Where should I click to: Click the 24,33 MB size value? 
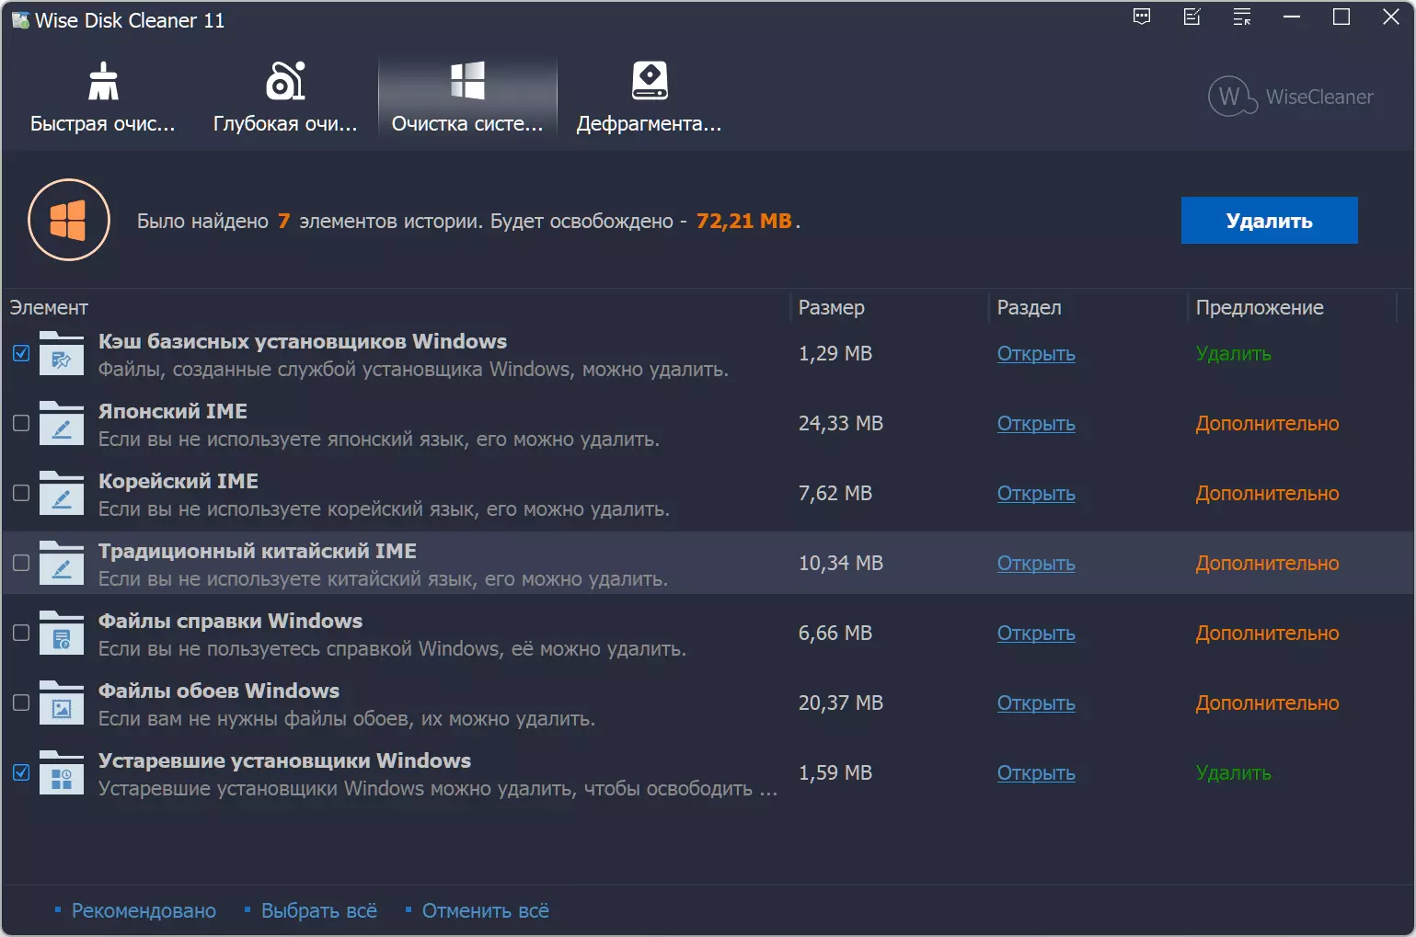[x=841, y=423]
